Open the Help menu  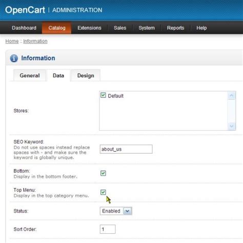[x=201, y=28]
